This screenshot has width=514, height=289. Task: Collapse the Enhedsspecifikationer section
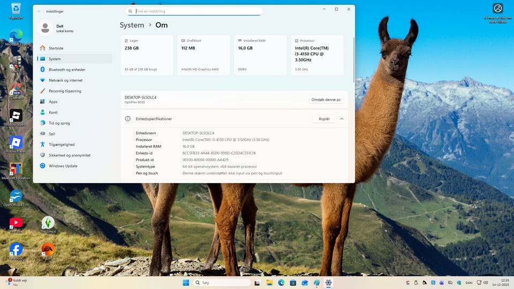click(x=342, y=119)
